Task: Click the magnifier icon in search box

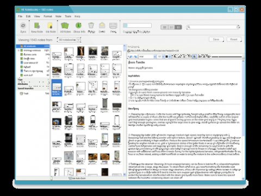Action: [189, 27]
